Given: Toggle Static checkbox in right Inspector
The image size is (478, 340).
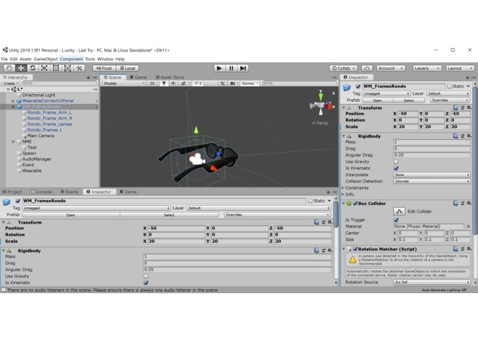Looking at the screenshot, I should (449, 87).
